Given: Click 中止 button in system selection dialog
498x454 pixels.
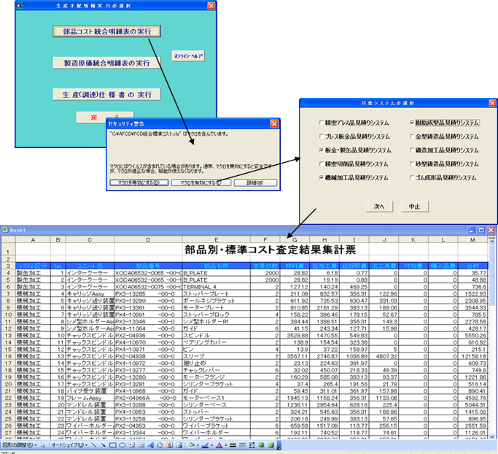Looking at the screenshot, I should click(x=414, y=207).
